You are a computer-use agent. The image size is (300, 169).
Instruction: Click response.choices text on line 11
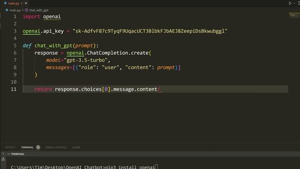pyautogui.click(x=78, y=89)
